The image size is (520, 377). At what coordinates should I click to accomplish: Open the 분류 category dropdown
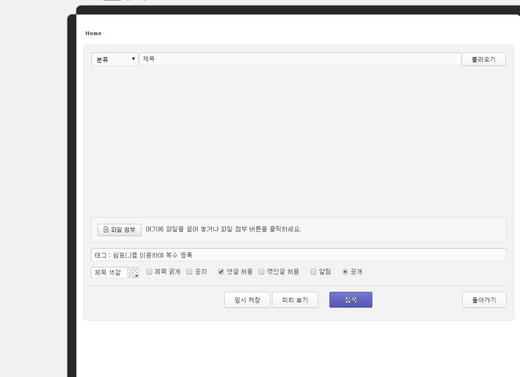(x=115, y=59)
